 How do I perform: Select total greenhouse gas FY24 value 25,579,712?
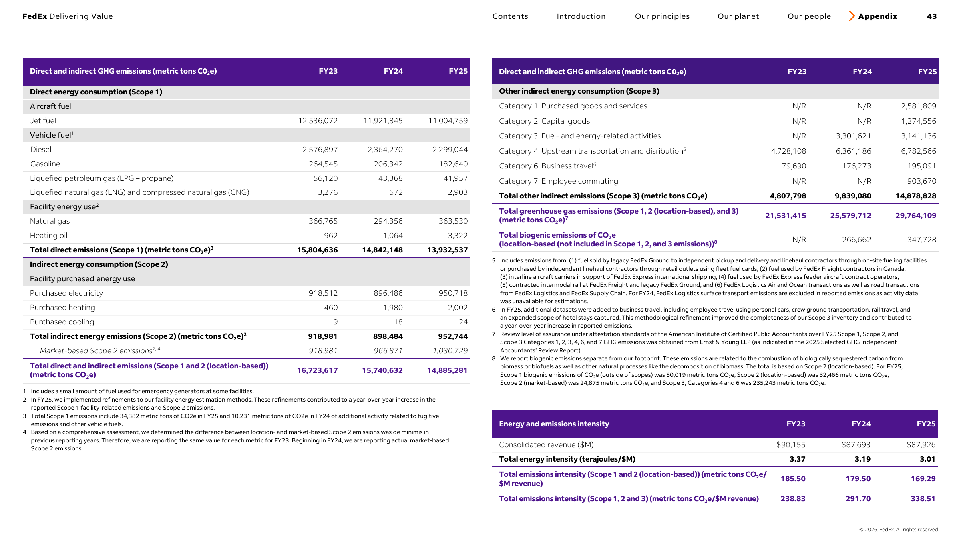850,216
